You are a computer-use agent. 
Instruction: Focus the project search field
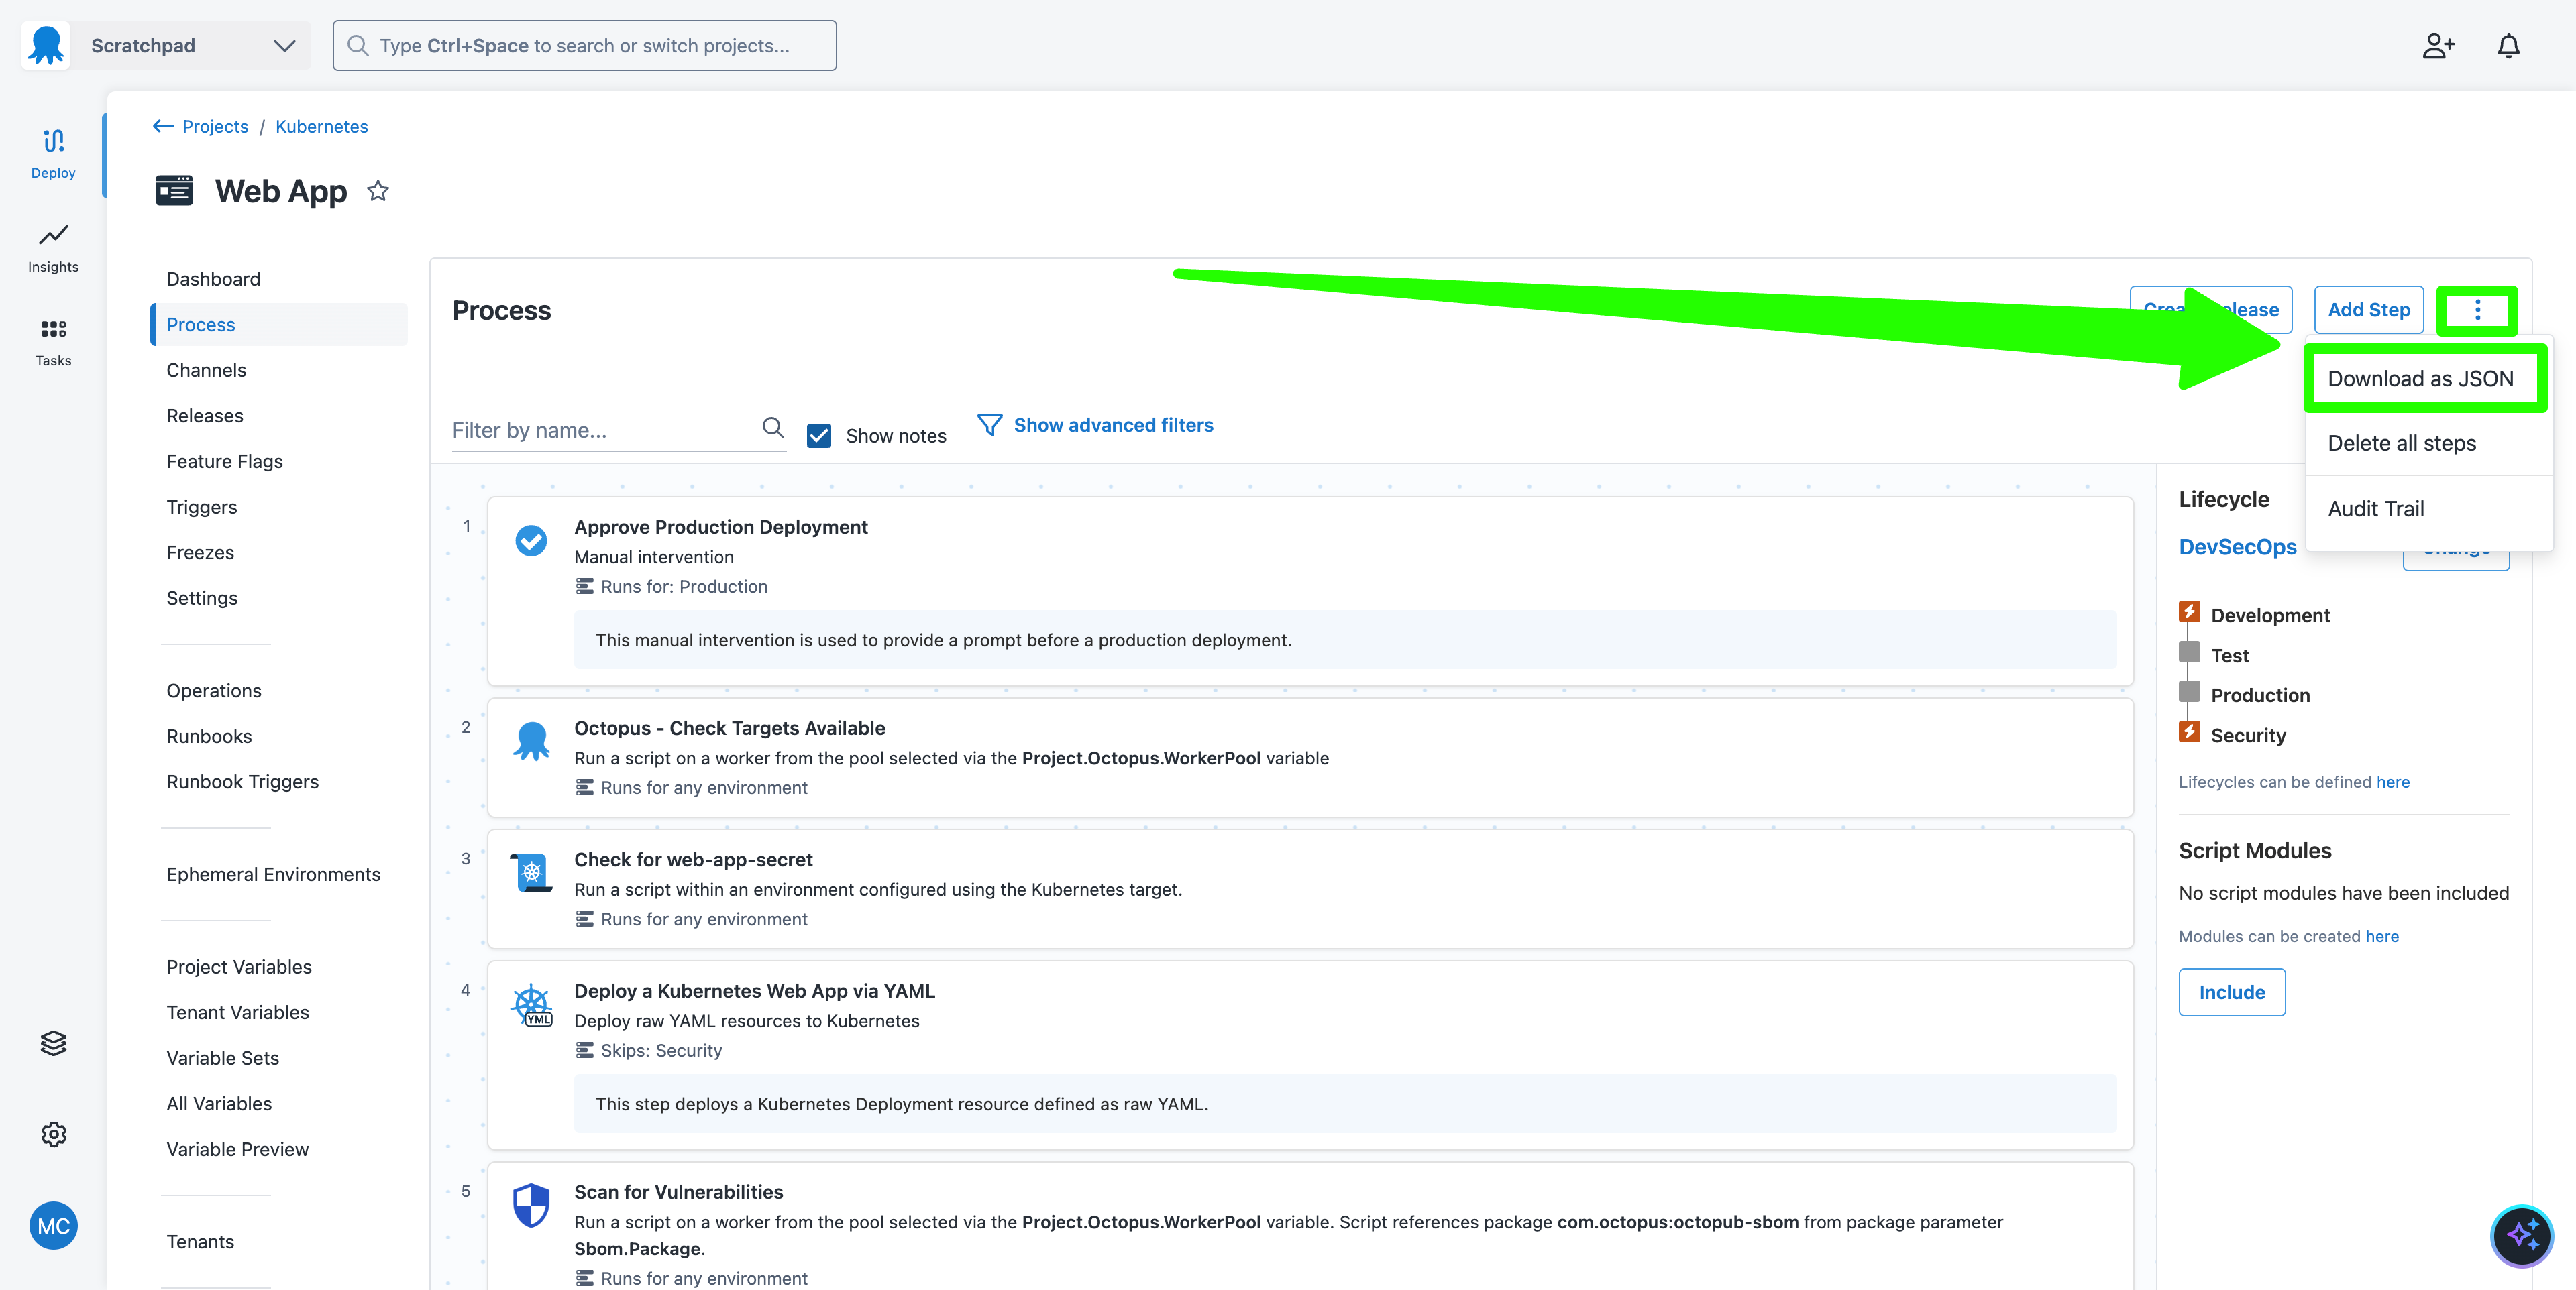pos(584,46)
